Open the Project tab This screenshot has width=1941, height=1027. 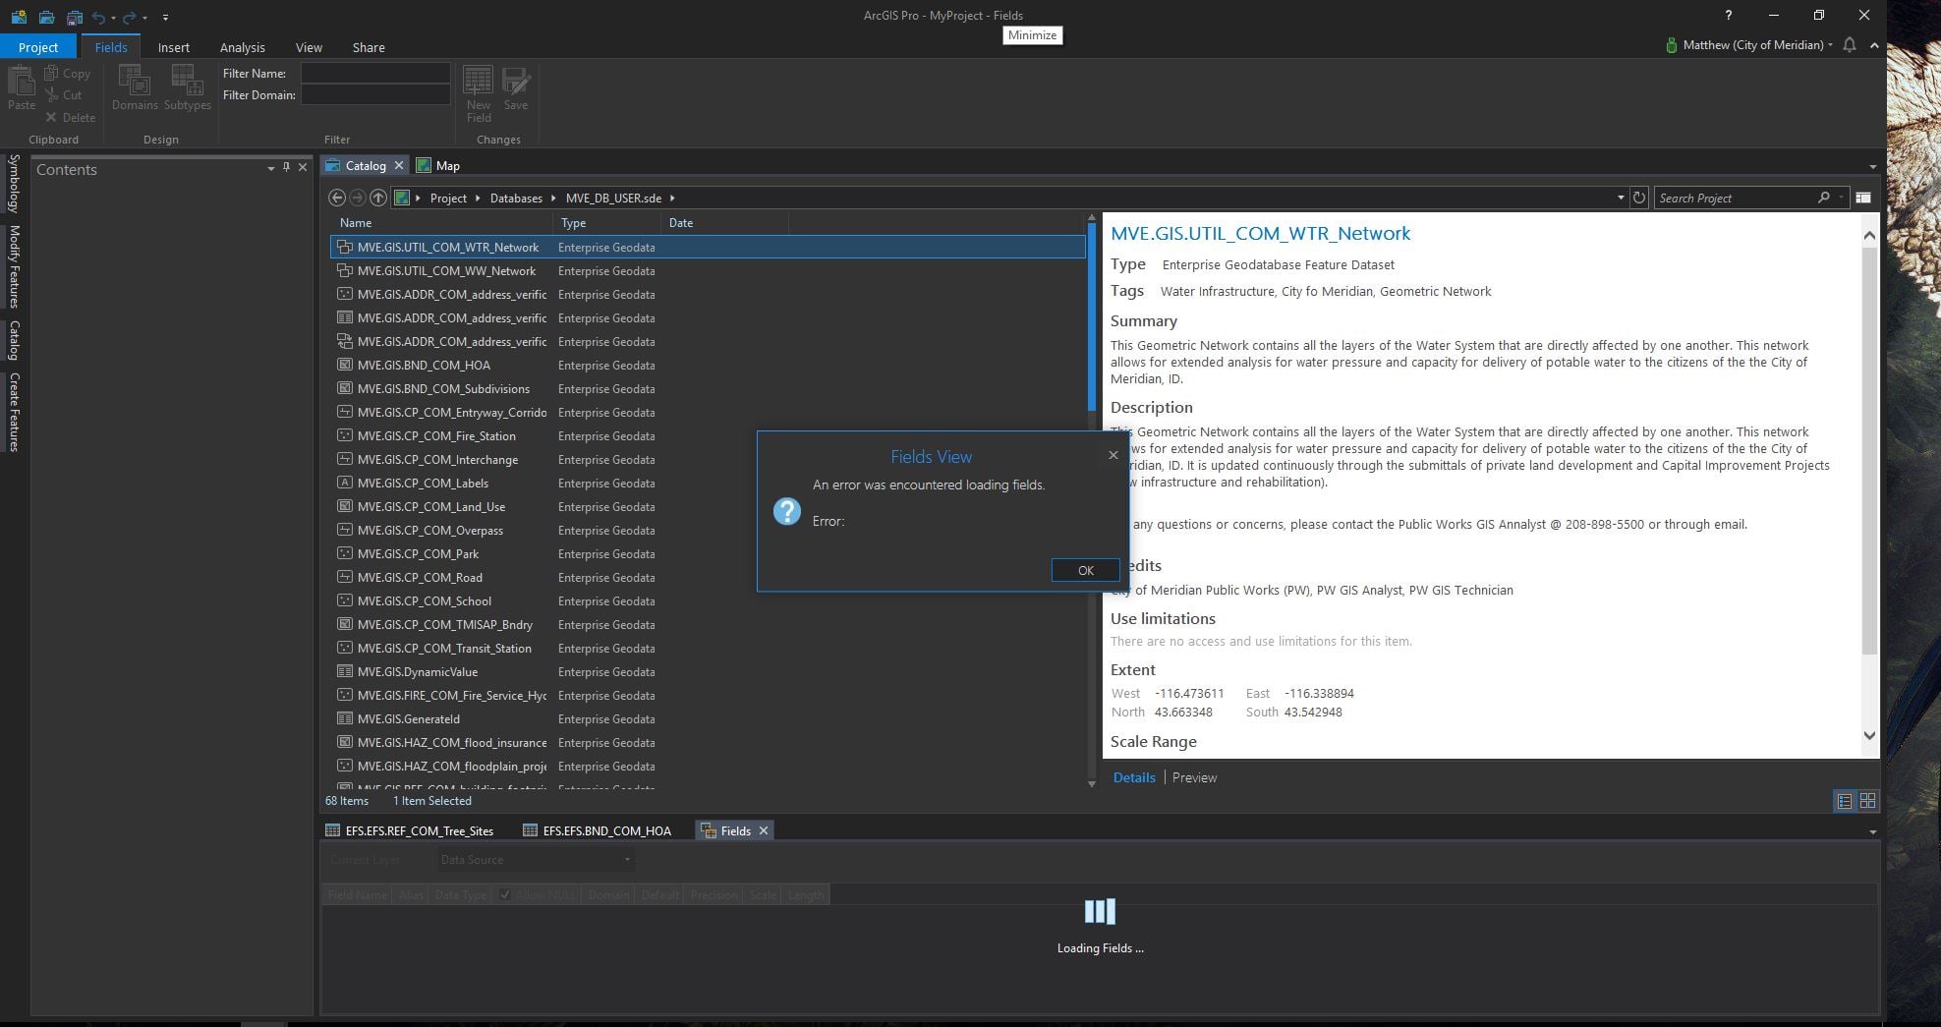tap(38, 47)
